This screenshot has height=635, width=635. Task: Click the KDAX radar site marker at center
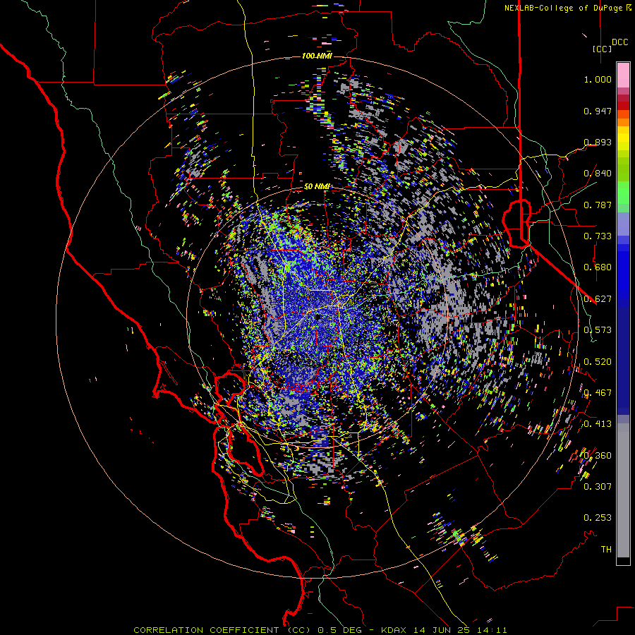(317, 317)
